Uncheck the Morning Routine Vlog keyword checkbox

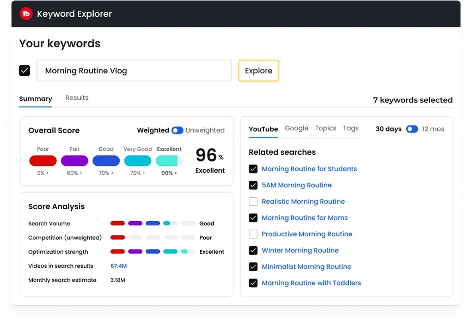click(25, 70)
